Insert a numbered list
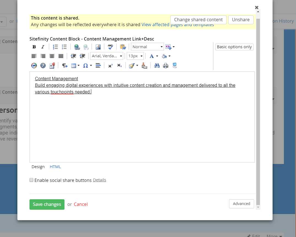 (55, 47)
